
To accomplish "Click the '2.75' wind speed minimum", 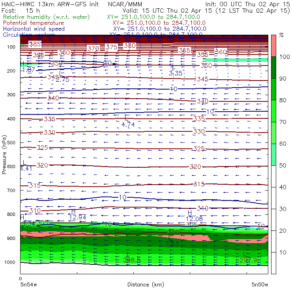I will click(x=62, y=80).
